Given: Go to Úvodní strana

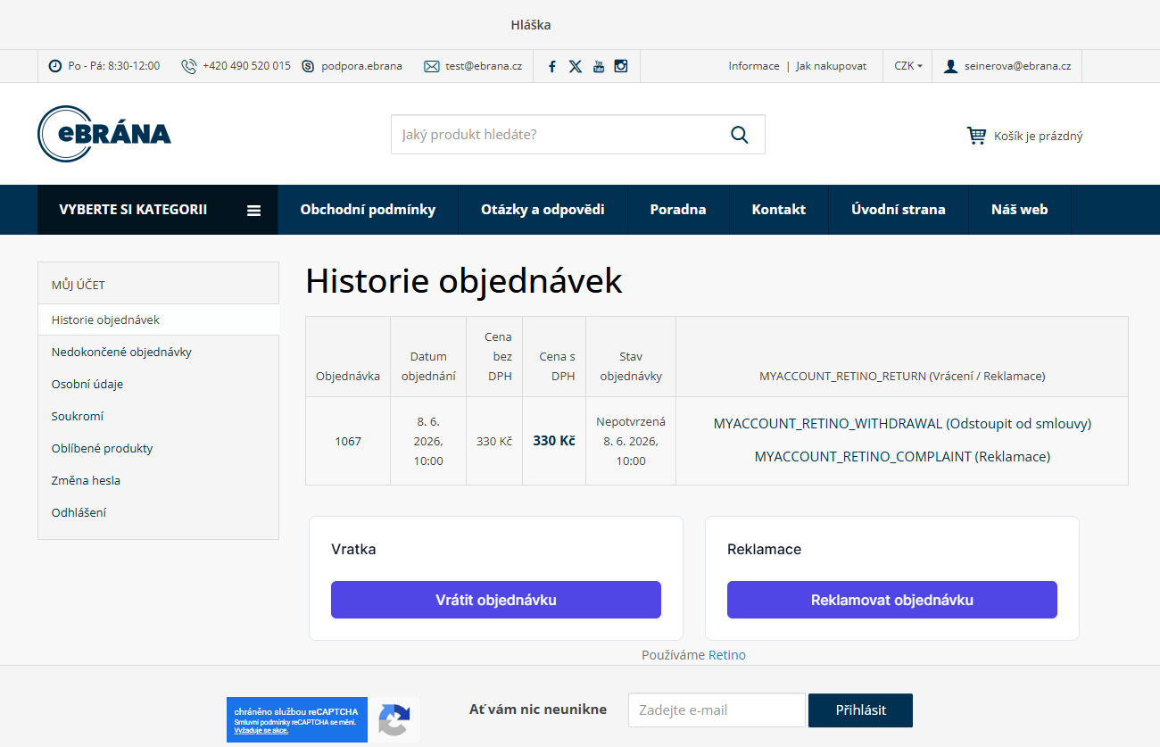Looking at the screenshot, I should (899, 210).
